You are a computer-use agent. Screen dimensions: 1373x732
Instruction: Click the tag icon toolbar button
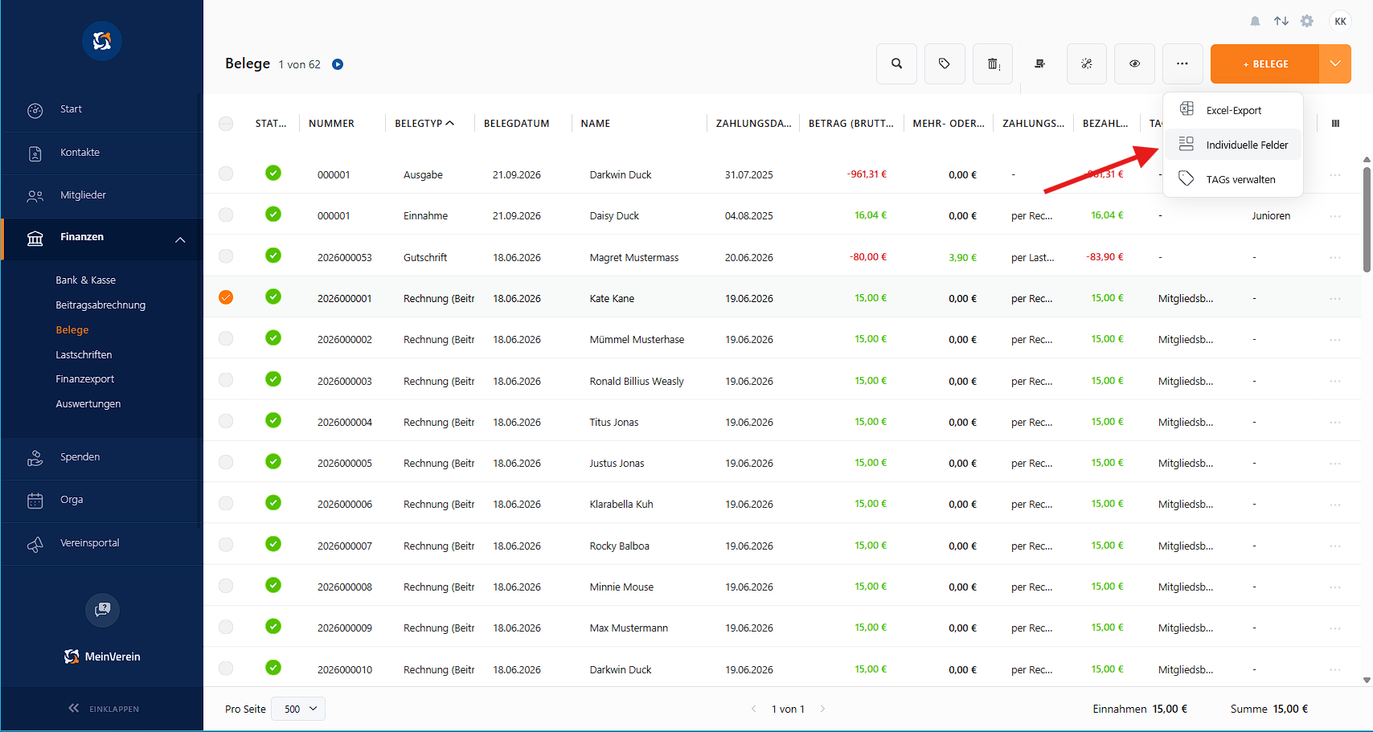945,63
